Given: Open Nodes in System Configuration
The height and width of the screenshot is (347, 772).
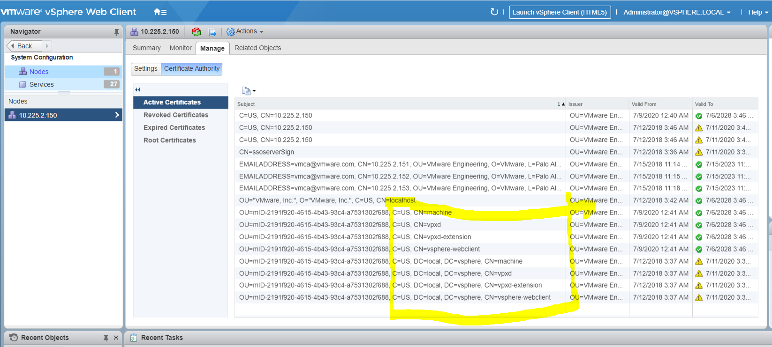Looking at the screenshot, I should (x=63, y=72).
